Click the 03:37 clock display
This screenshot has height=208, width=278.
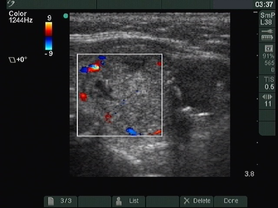[x=264, y=4]
